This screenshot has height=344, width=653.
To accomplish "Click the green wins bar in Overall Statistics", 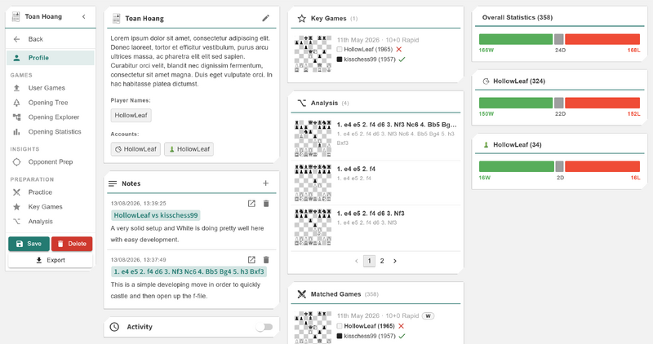I will 516,39.
